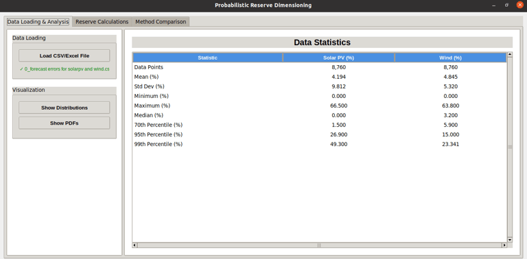Select the Data Points row label
This screenshot has height=259, width=527.
click(148, 67)
